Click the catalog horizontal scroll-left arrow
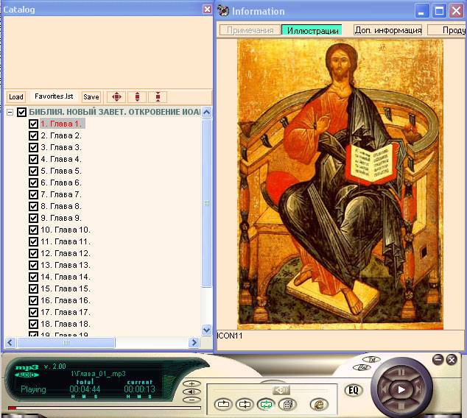The image size is (467, 418). (x=10, y=342)
